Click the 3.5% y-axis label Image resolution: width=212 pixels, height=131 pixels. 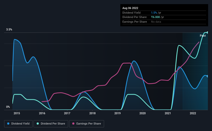point(9,29)
